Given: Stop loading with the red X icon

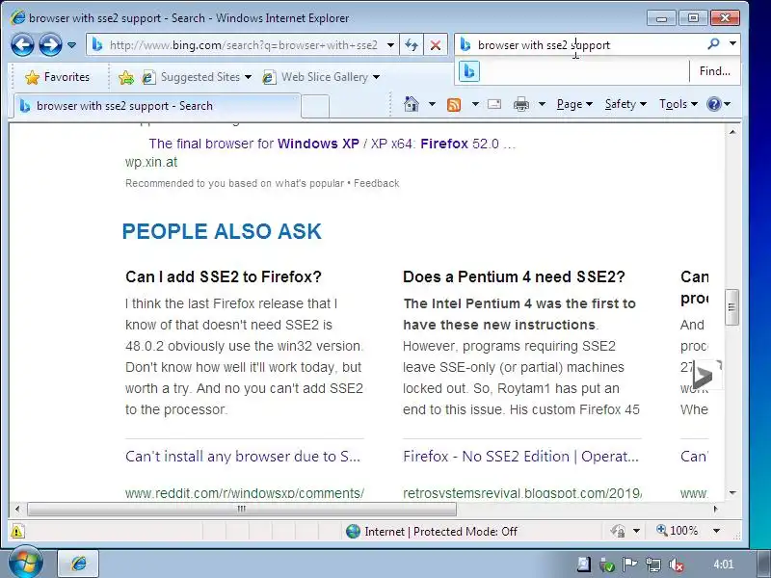Looking at the screenshot, I should tap(436, 45).
